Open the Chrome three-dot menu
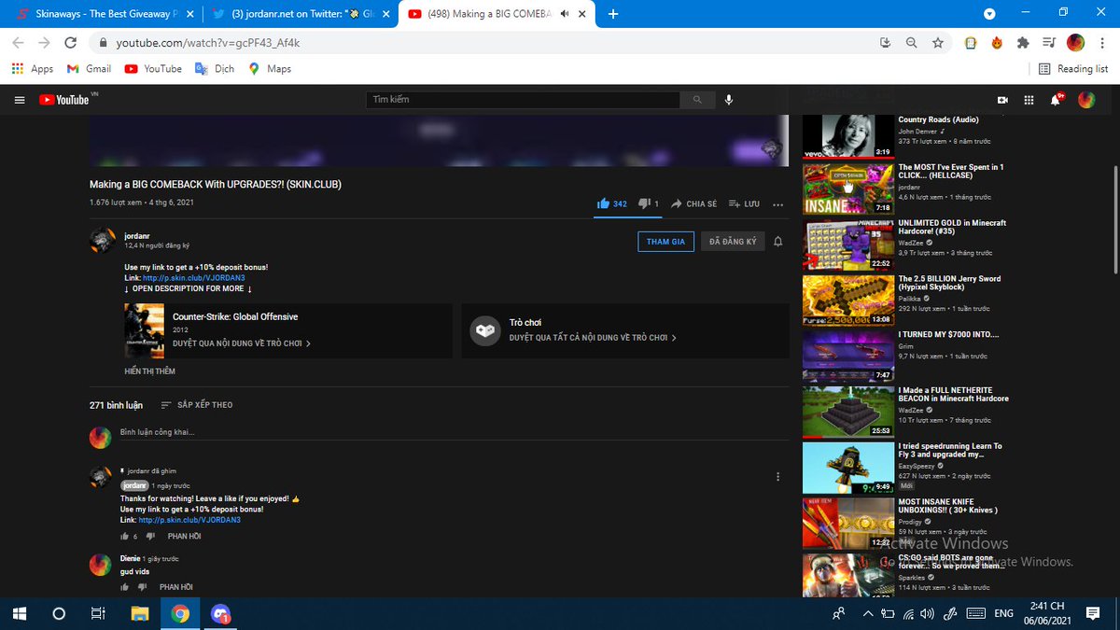The height and width of the screenshot is (630, 1120). (x=1101, y=43)
